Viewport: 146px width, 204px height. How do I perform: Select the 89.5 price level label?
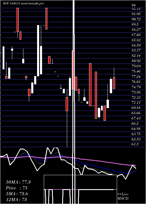[135, 24]
